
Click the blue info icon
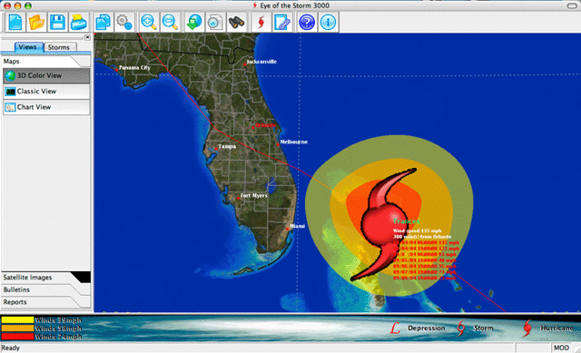[328, 22]
